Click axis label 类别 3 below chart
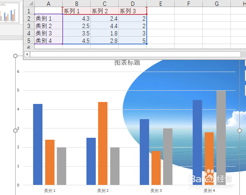 click(x=156, y=191)
